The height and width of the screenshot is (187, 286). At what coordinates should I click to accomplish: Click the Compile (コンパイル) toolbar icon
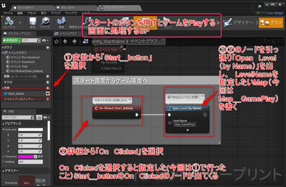coord(9,21)
